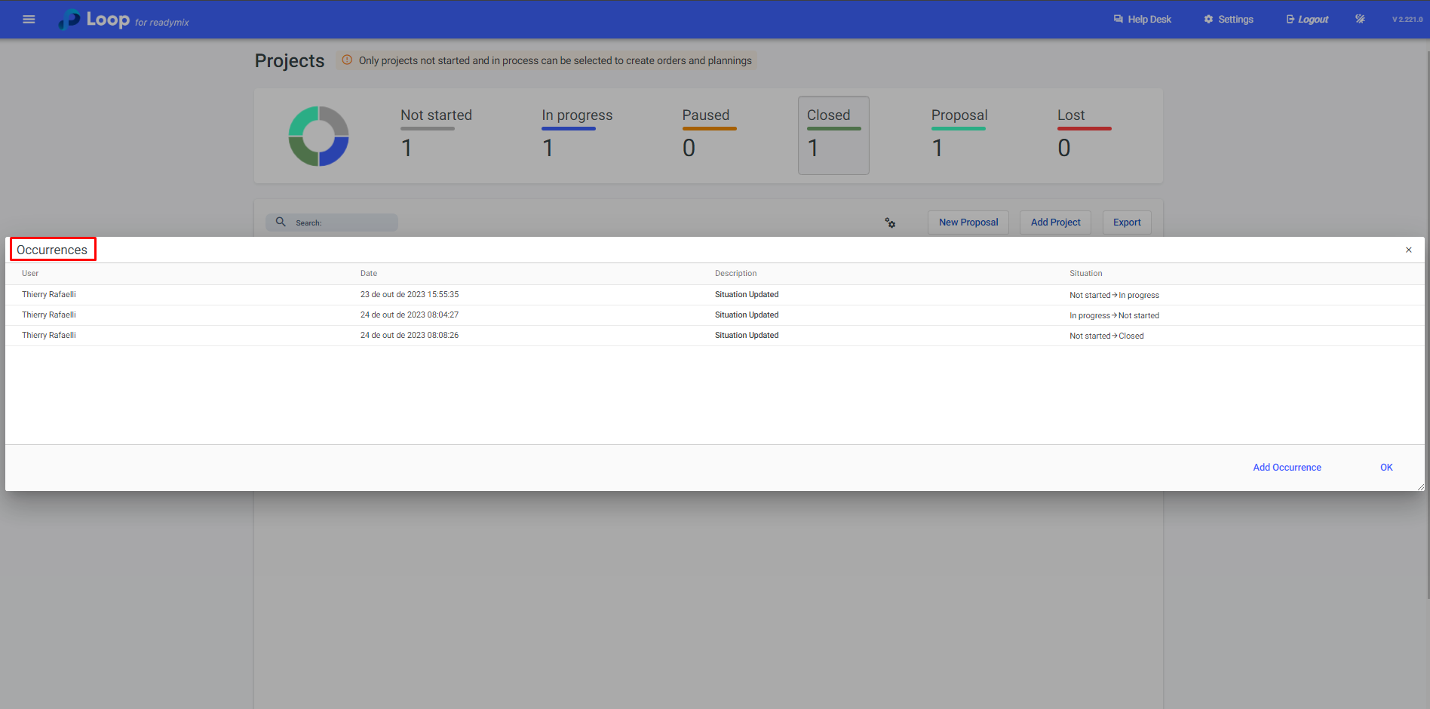Open Settings from the top bar
1430x709 pixels.
coord(1229,20)
